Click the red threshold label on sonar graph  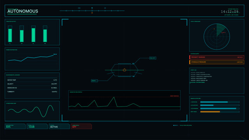point(174,96)
